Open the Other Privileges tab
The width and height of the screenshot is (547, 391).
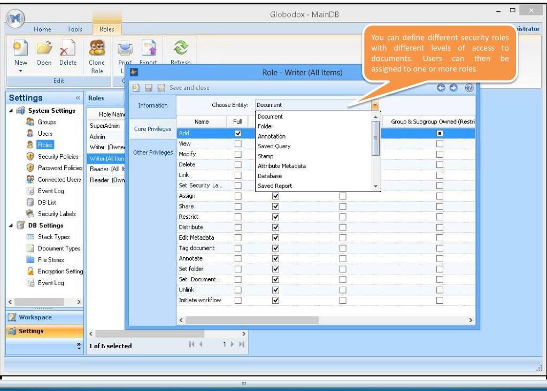click(x=153, y=152)
